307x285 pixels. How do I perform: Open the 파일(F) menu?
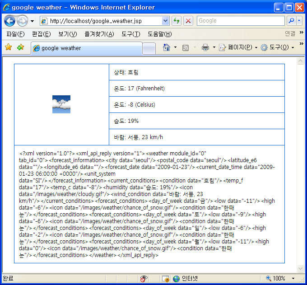pyautogui.click(x=15, y=34)
